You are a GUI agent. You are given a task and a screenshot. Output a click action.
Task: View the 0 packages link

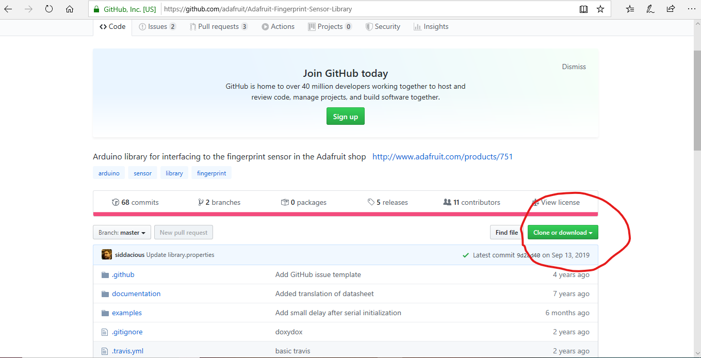coord(304,202)
